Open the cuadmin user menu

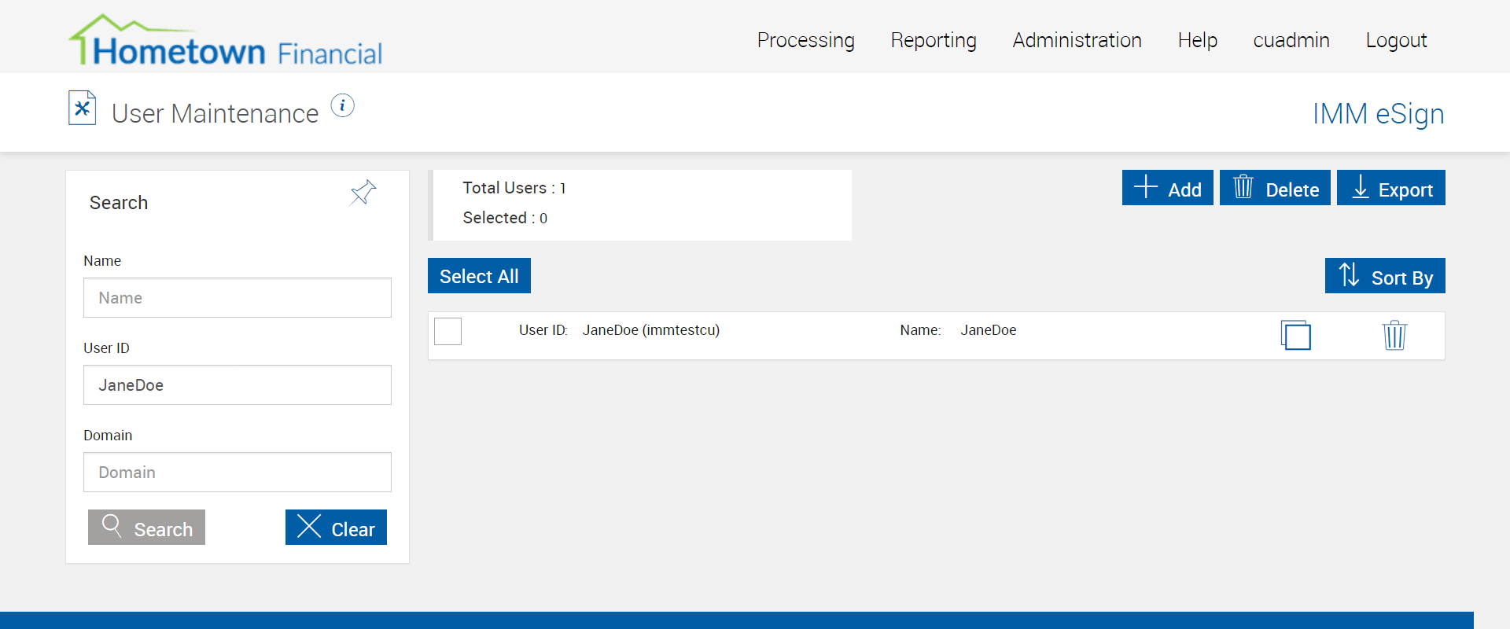pyautogui.click(x=1291, y=40)
